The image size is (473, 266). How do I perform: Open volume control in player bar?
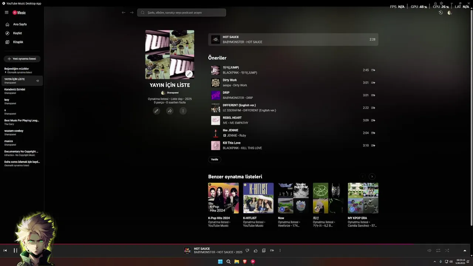429,250
